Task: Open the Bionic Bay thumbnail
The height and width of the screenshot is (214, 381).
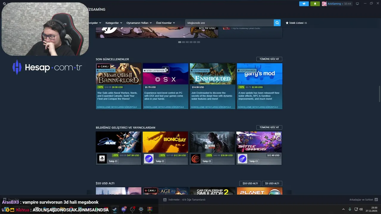Action: click(x=165, y=142)
